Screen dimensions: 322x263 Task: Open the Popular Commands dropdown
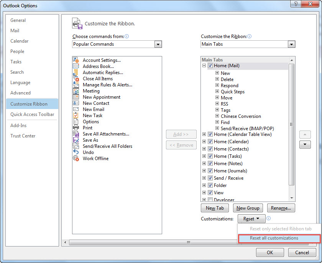(x=158, y=44)
